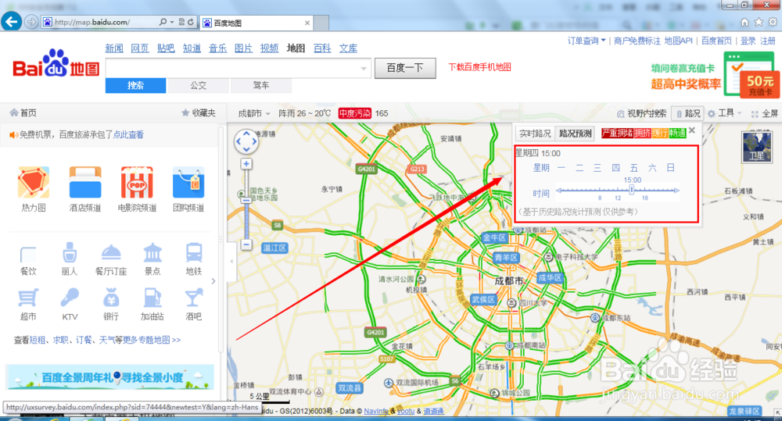Close the traffic forecast panel

[x=692, y=131]
